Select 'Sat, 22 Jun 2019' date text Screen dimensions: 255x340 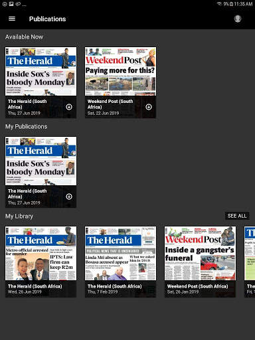(103, 113)
